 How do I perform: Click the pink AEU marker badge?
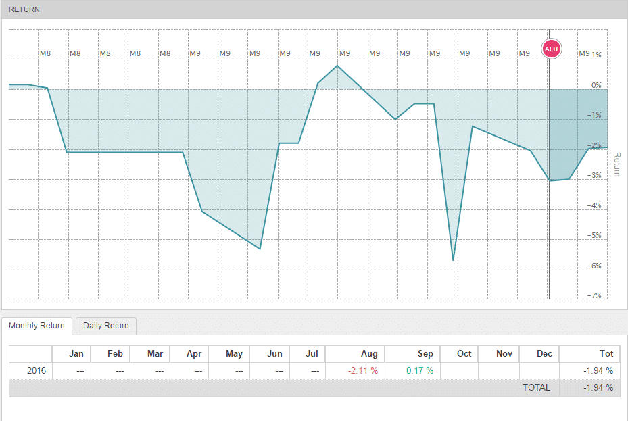pos(552,49)
